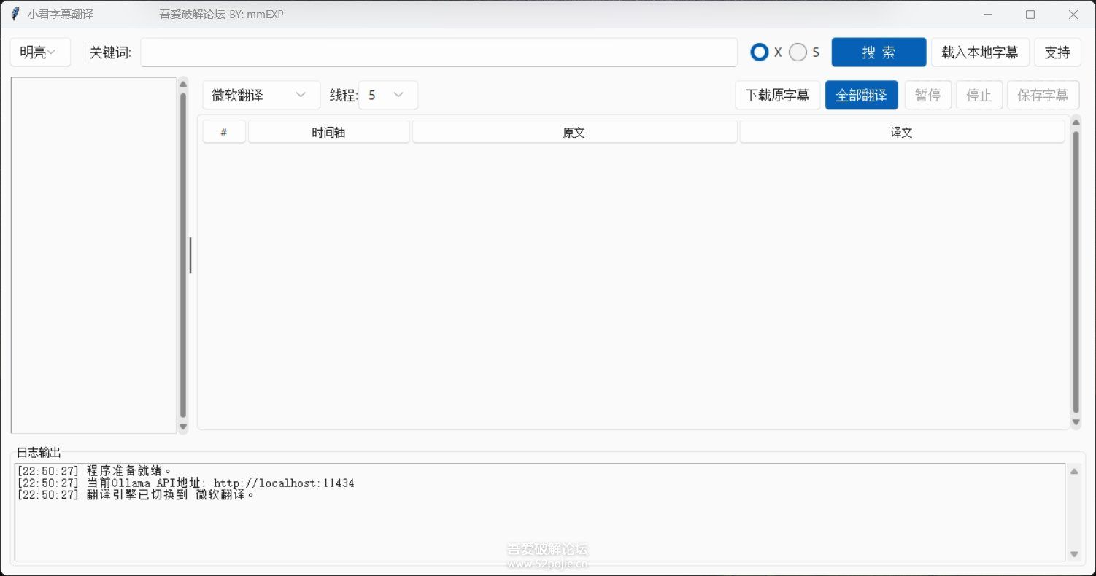The width and height of the screenshot is (1096, 576).
Task: Select the X radio button
Action: point(760,52)
